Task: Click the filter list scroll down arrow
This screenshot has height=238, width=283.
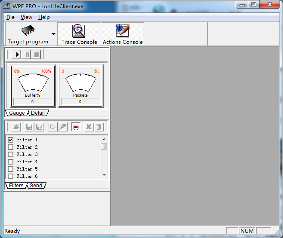Action: [104, 175]
